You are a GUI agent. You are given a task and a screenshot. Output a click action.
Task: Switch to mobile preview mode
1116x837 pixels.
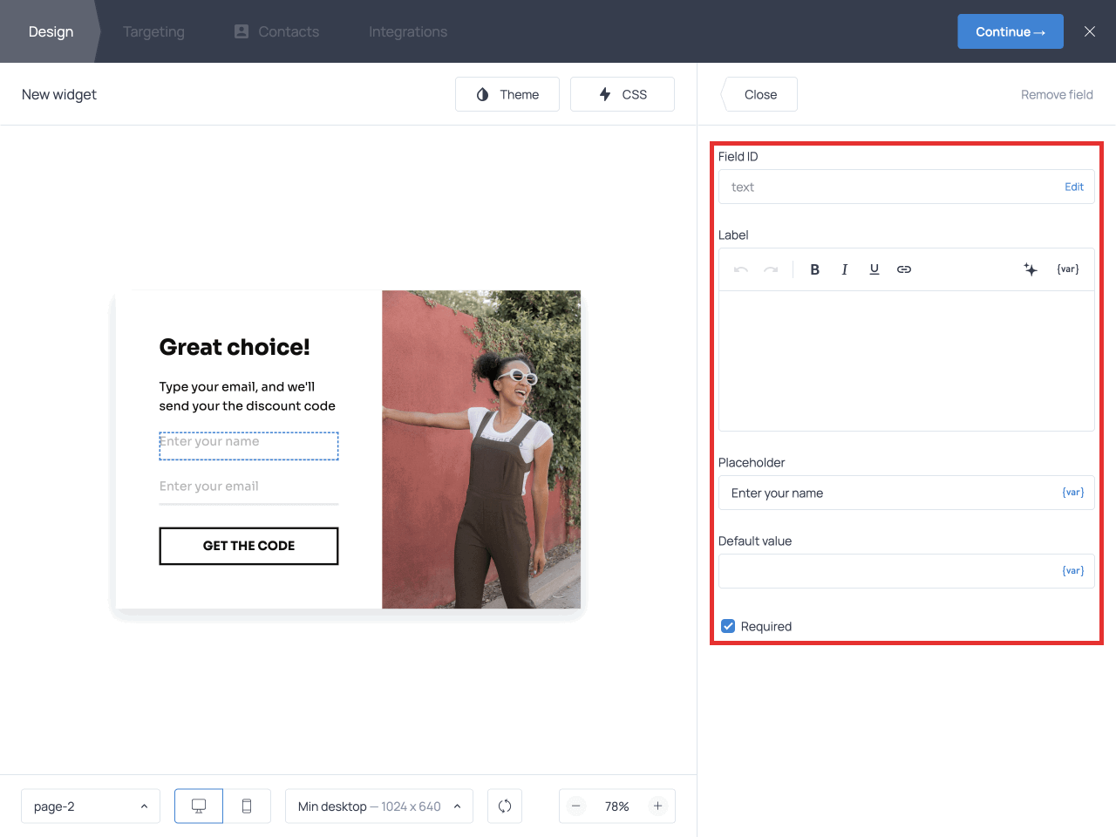(247, 806)
